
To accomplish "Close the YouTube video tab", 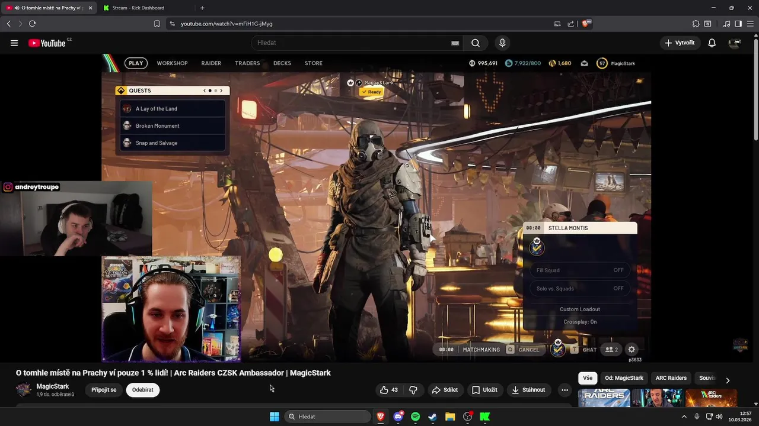I will tap(91, 8).
